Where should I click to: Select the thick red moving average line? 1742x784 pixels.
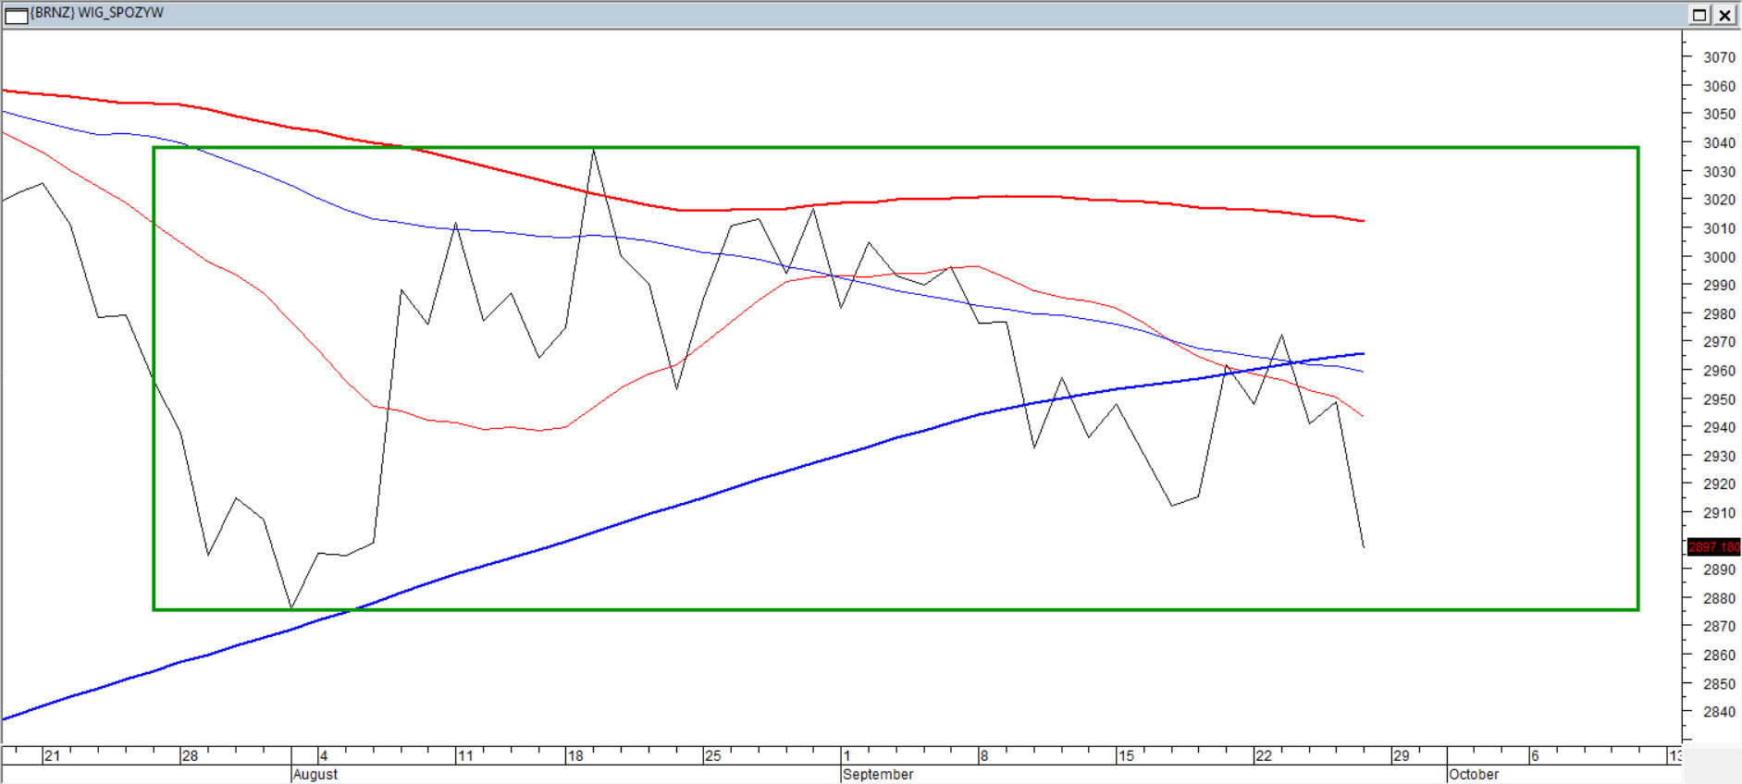[925, 199]
